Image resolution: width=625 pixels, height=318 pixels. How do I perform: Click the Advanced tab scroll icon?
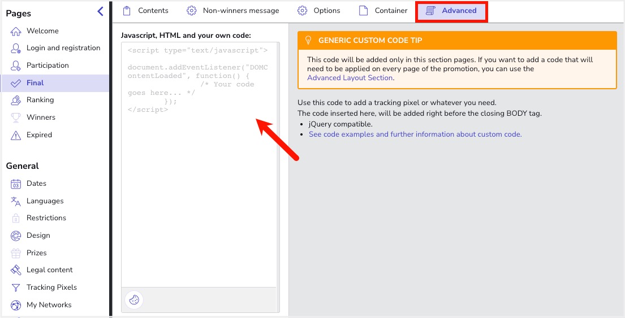430,11
